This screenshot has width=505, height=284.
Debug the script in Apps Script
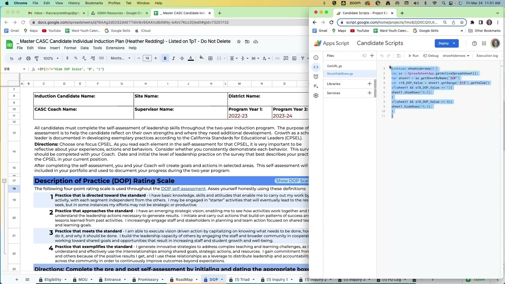[430, 56]
